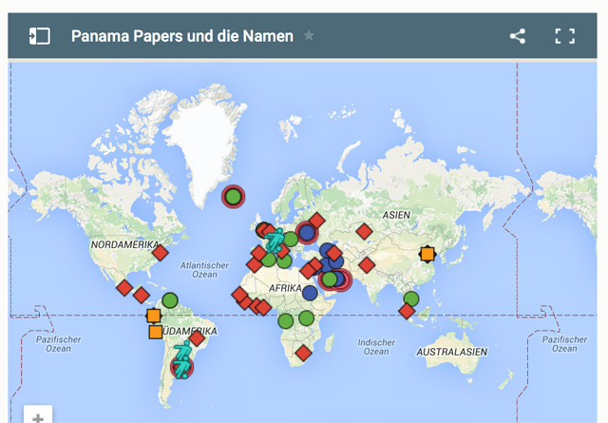The image size is (608, 423).
Task: Select the red diamond marker near Nordamerika
Action: (161, 253)
